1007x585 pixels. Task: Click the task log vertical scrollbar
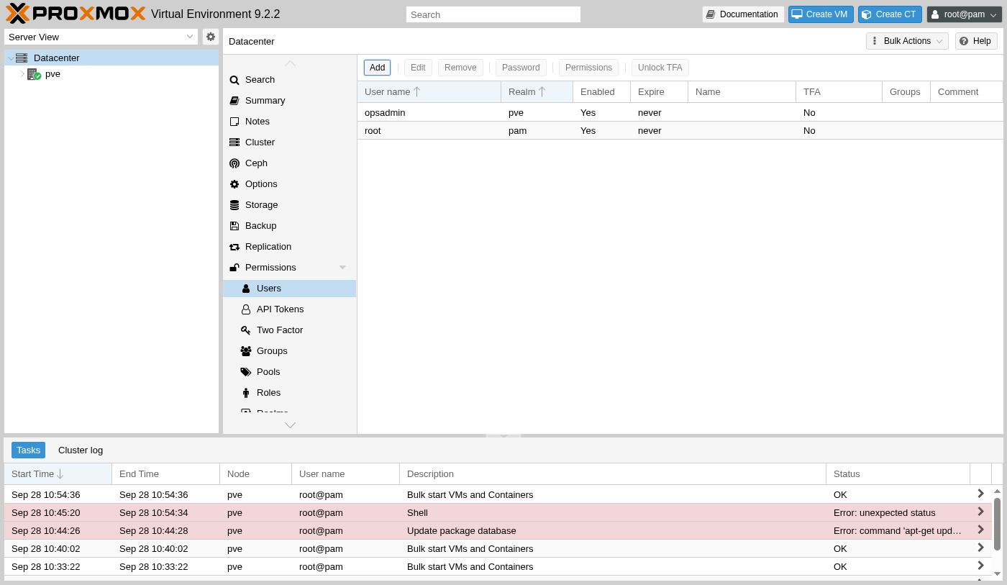point(997,524)
